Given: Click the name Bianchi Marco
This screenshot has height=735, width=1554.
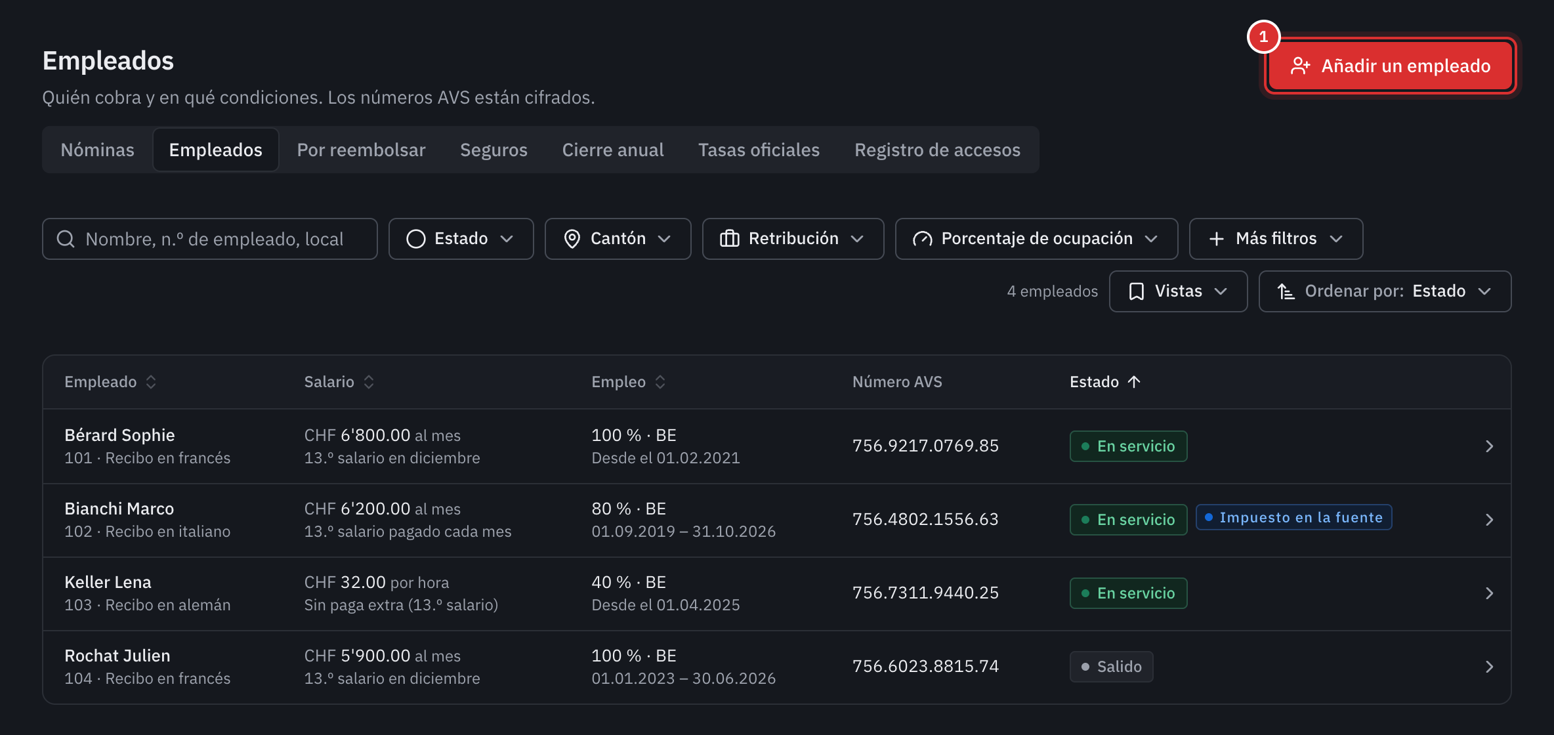Looking at the screenshot, I should pyautogui.click(x=119, y=509).
